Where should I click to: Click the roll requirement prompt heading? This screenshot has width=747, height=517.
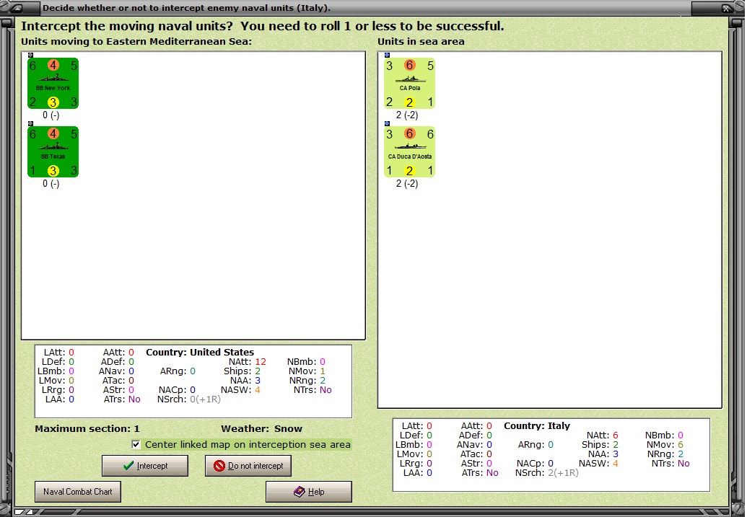pyautogui.click(x=263, y=26)
